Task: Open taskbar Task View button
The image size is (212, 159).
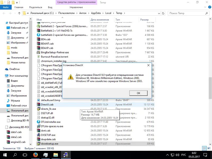Action: 25,155
